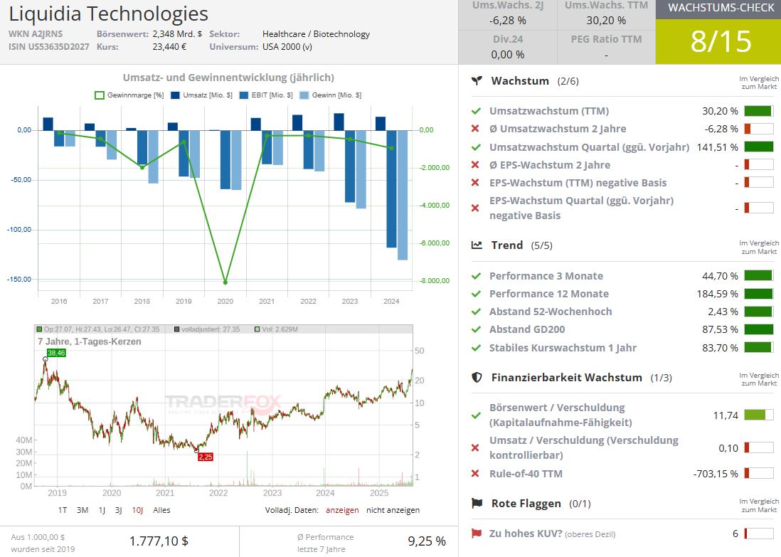Viewport: 781px width, 557px height.
Task: Switch price chart to 3M range
Action: pos(83,510)
